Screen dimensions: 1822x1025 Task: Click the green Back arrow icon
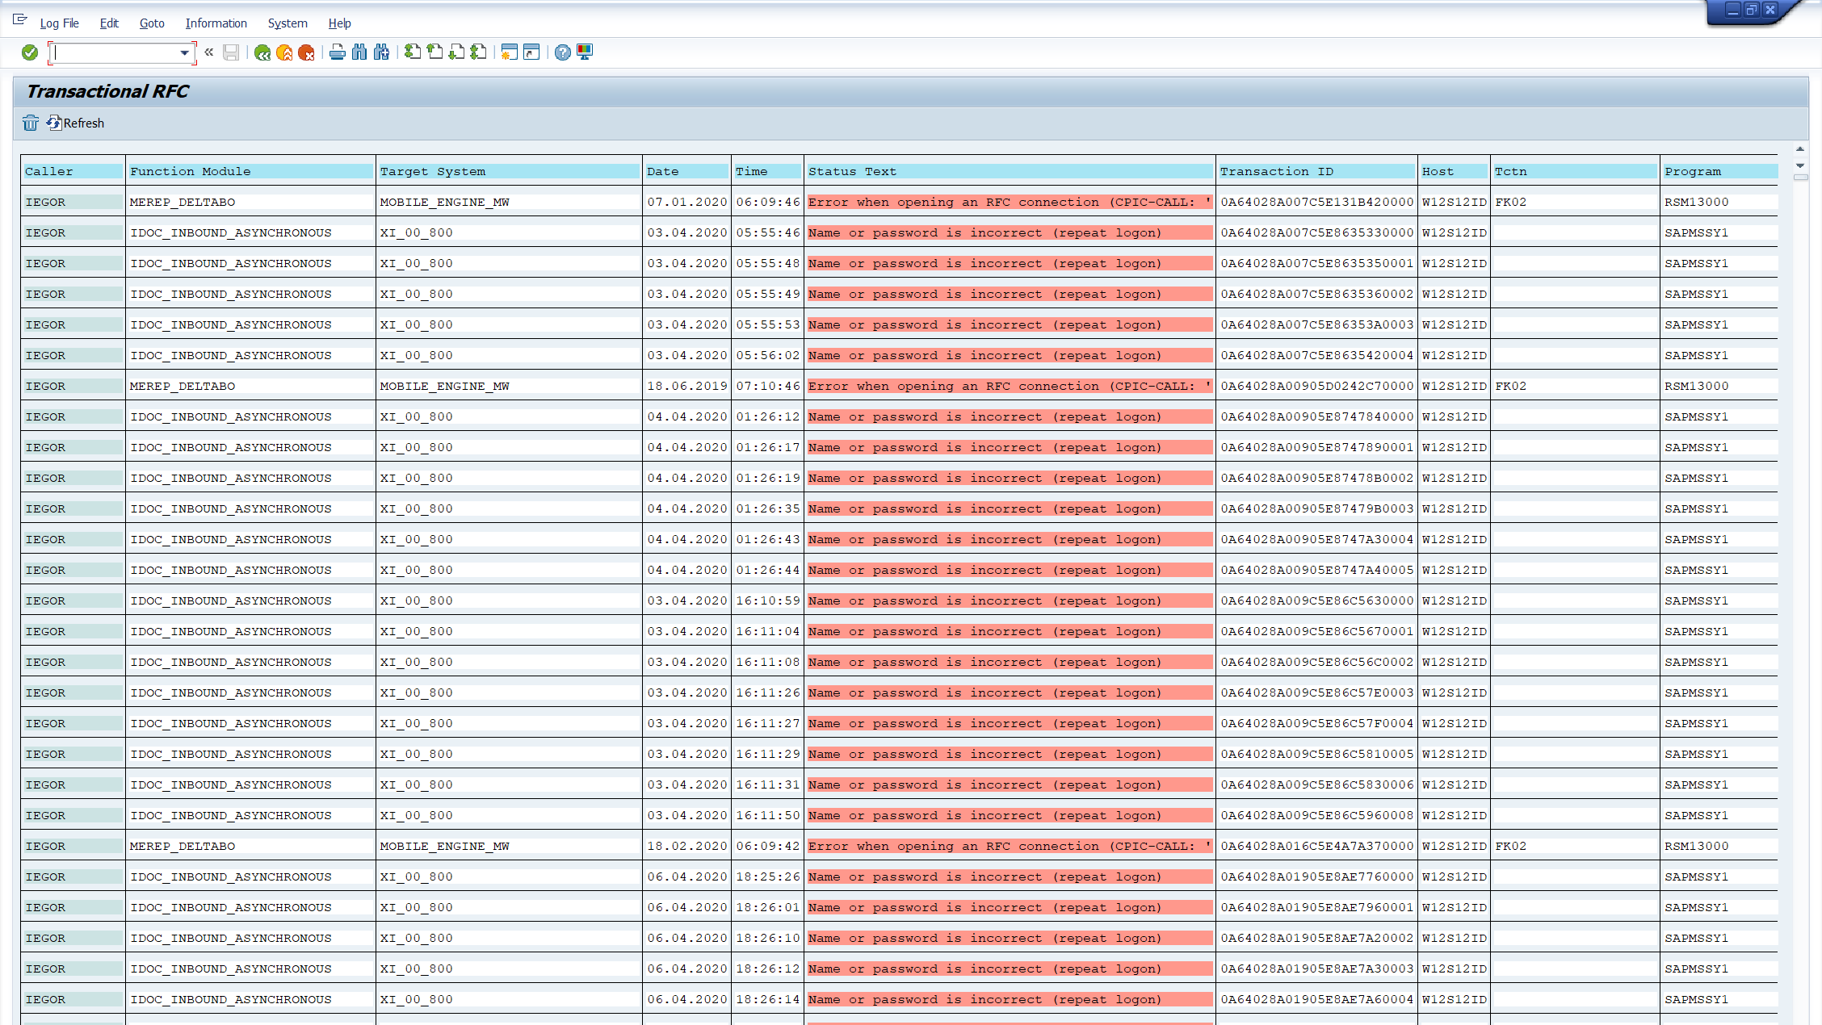(262, 52)
